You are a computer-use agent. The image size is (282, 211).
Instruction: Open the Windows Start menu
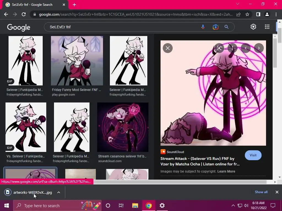[7, 206]
